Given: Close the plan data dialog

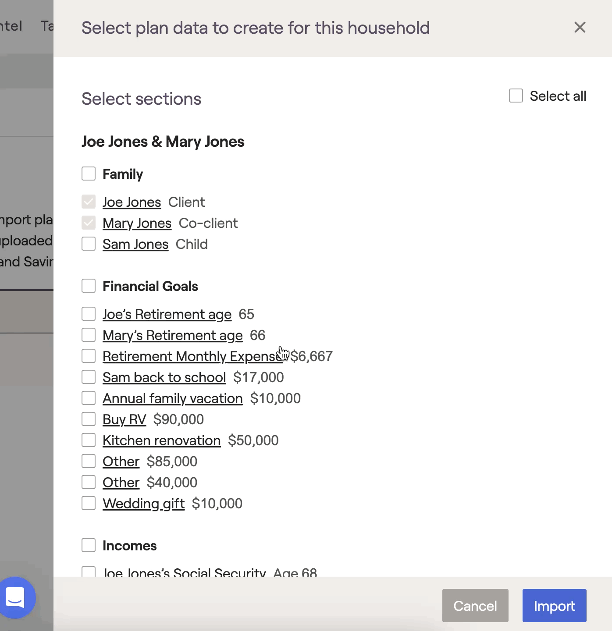Looking at the screenshot, I should tap(580, 28).
